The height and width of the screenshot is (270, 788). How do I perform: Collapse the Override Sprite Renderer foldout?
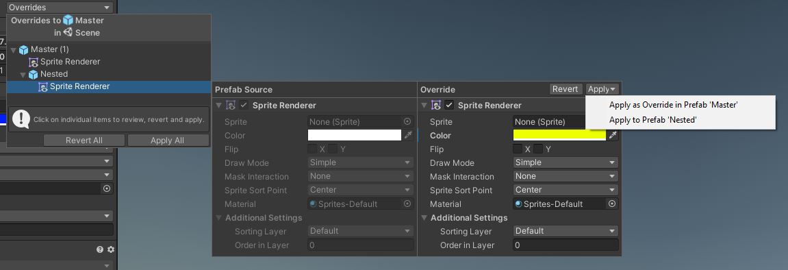pos(424,106)
